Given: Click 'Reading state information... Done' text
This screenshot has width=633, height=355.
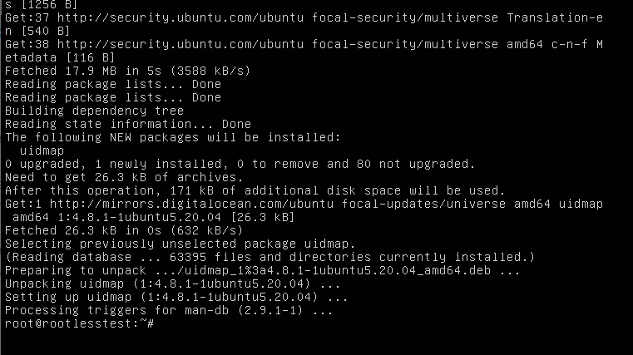Looking at the screenshot, I should tap(128, 124).
